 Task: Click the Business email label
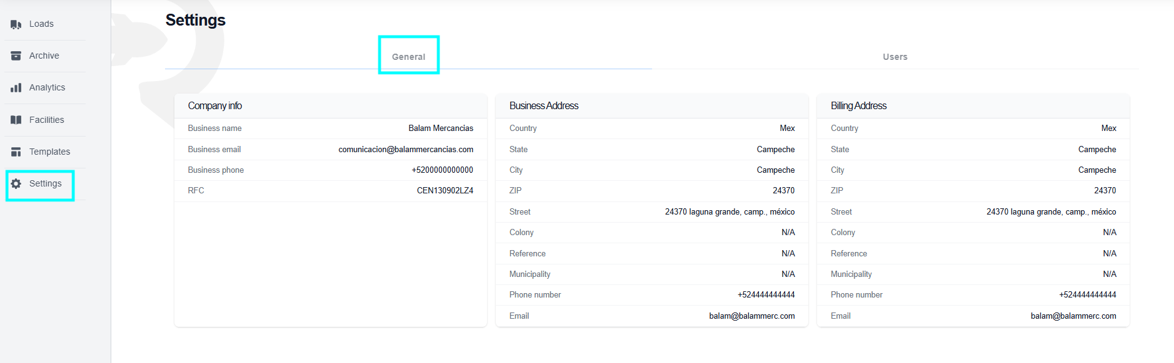(214, 150)
